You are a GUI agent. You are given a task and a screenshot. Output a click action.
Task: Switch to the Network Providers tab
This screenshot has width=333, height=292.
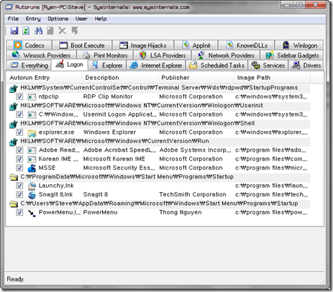pyautogui.click(x=226, y=55)
